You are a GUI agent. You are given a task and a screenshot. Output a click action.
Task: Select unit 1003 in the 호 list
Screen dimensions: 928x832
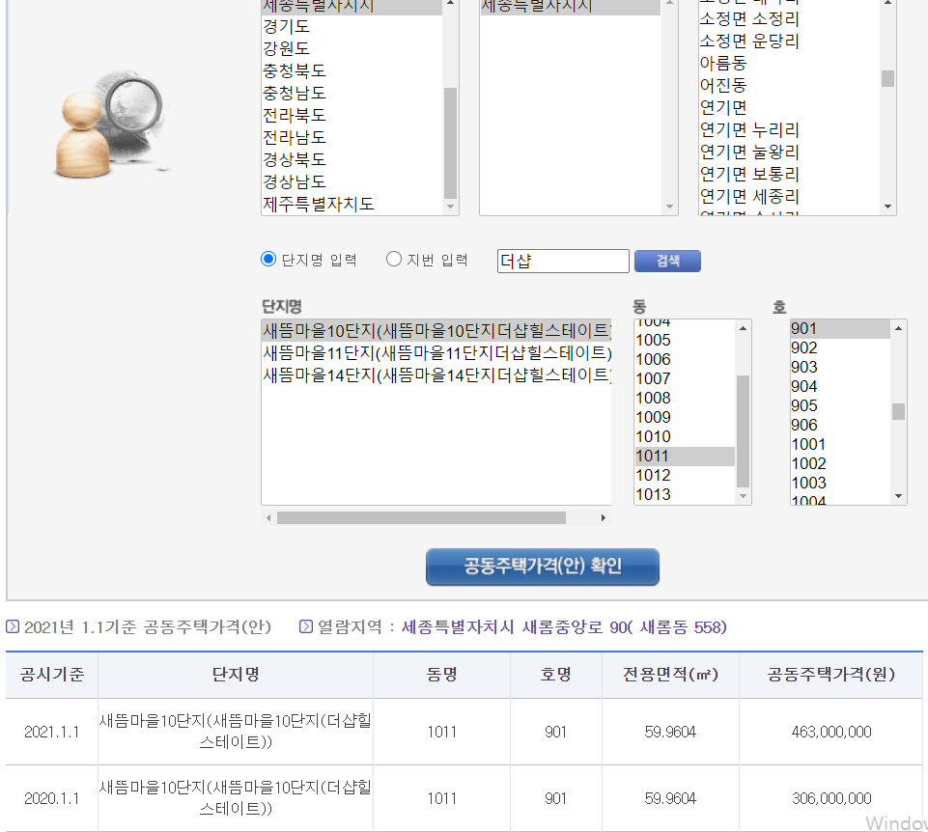pyautogui.click(x=840, y=483)
